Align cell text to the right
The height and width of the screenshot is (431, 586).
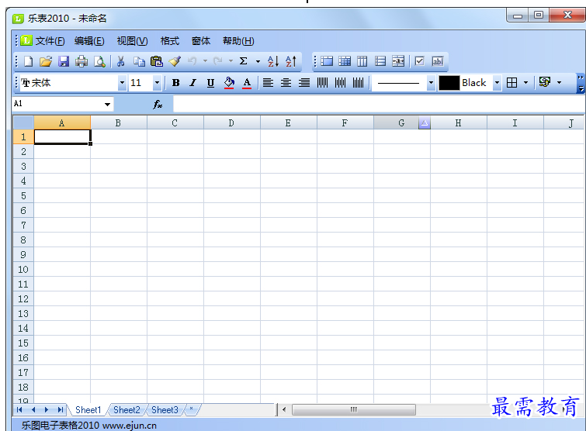pos(303,82)
